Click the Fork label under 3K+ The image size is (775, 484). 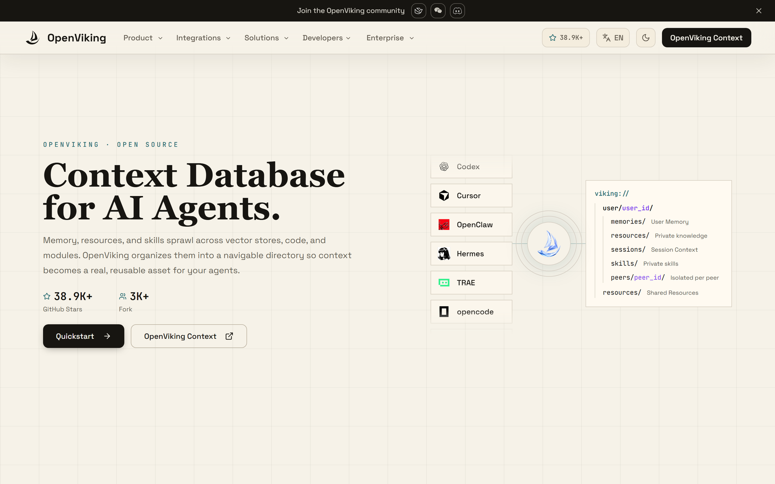126,309
